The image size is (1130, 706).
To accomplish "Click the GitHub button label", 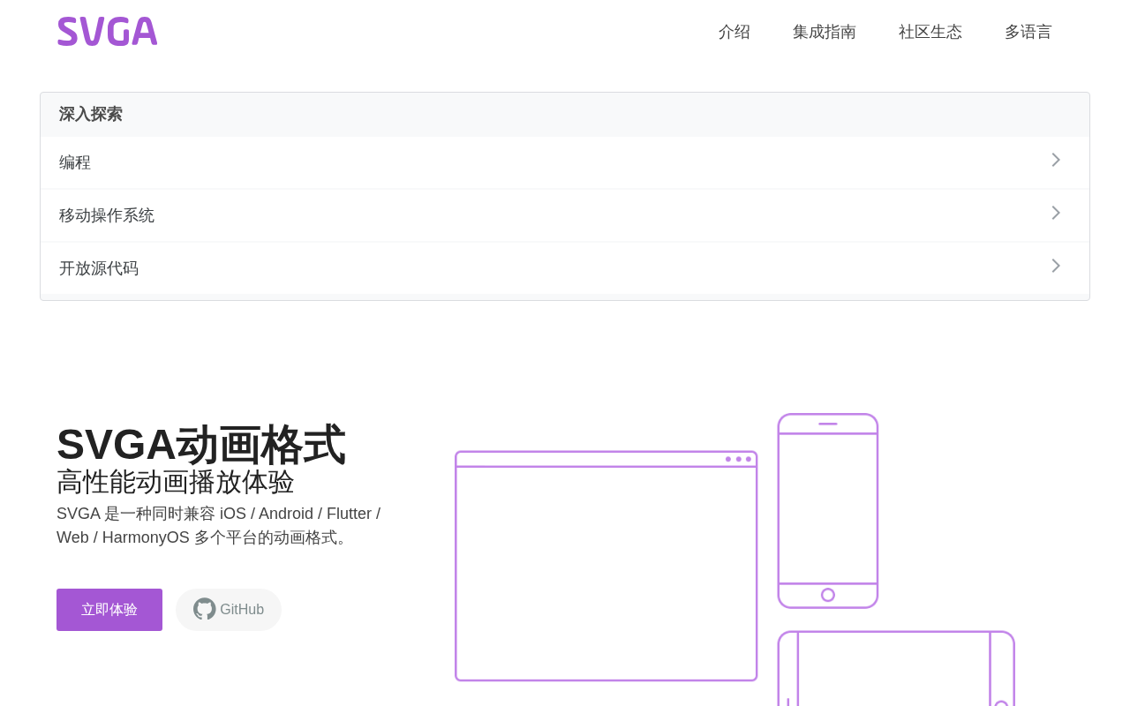I will (x=242, y=610).
